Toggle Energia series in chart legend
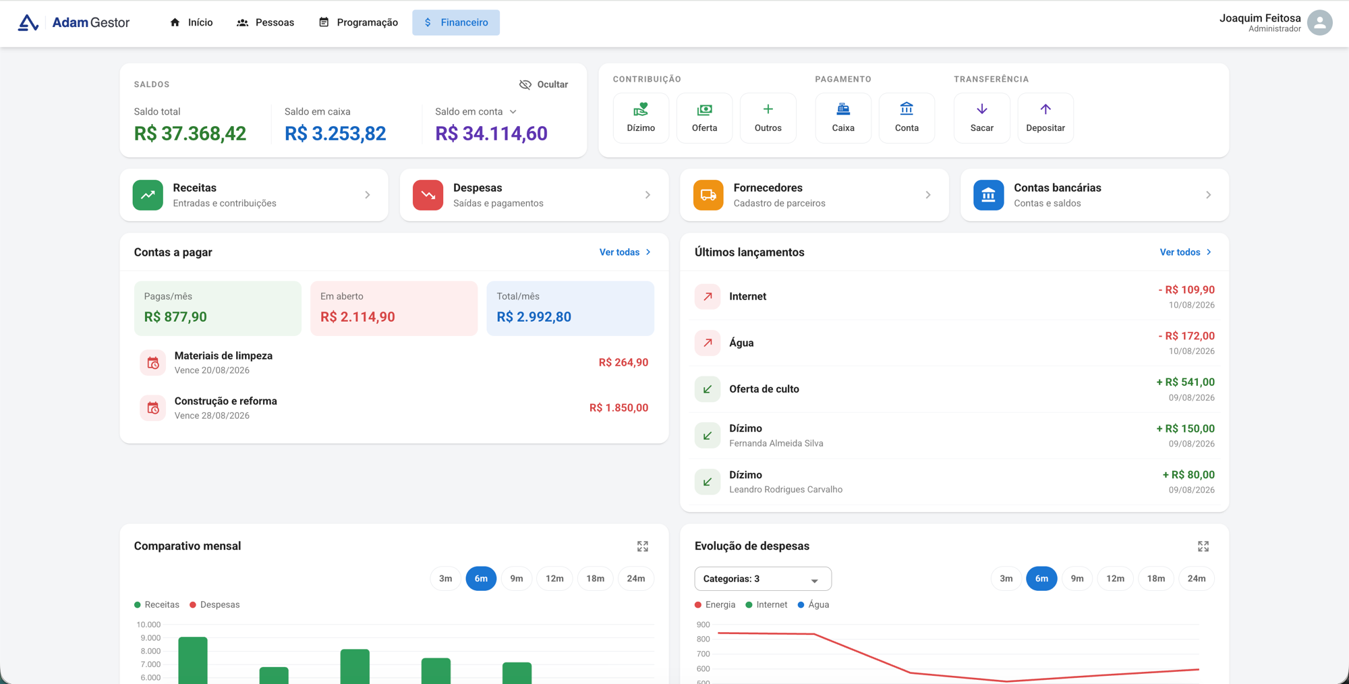The image size is (1349, 684). [x=715, y=604]
